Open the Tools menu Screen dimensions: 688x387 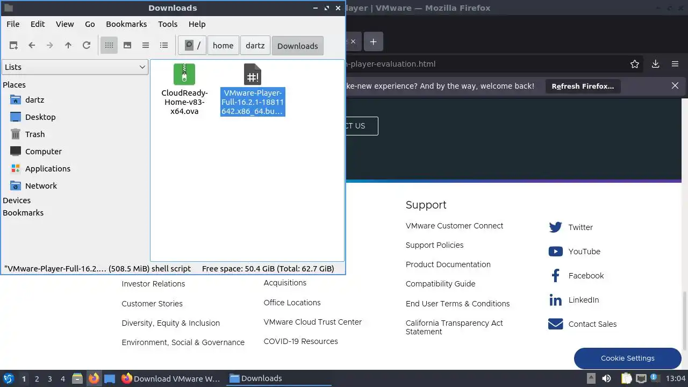(168, 24)
